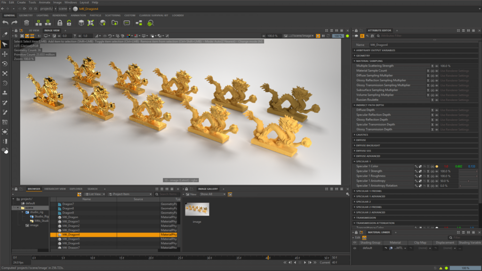Image resolution: width=482 pixels, height=271 pixels.
Task: Select the zoom region tool in left sidebar
Action: (x=5, y=122)
